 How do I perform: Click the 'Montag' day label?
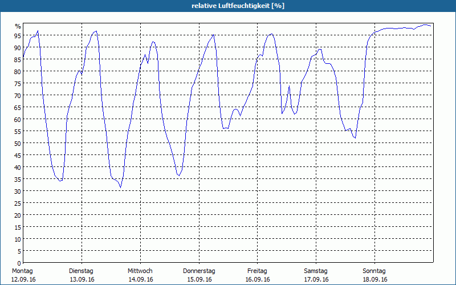coord(22,271)
